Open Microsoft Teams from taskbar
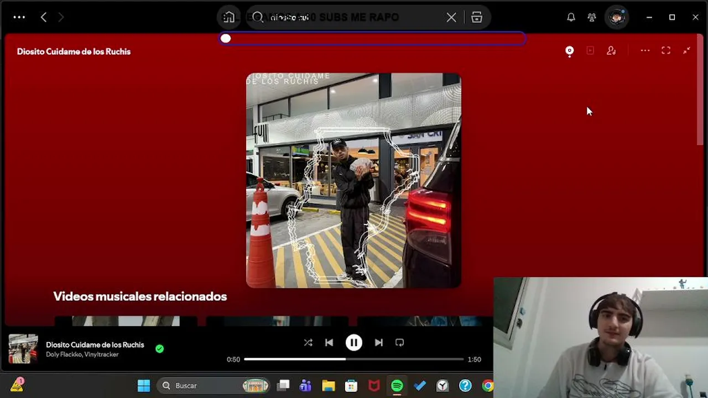The image size is (708, 398). pyautogui.click(x=306, y=386)
